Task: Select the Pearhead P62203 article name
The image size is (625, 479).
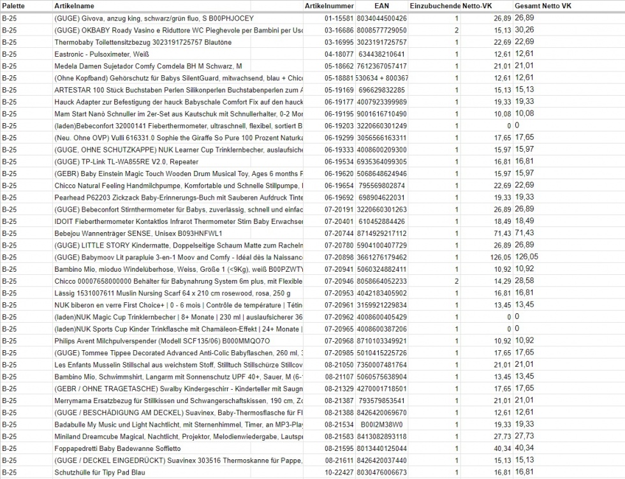Action: (178, 198)
